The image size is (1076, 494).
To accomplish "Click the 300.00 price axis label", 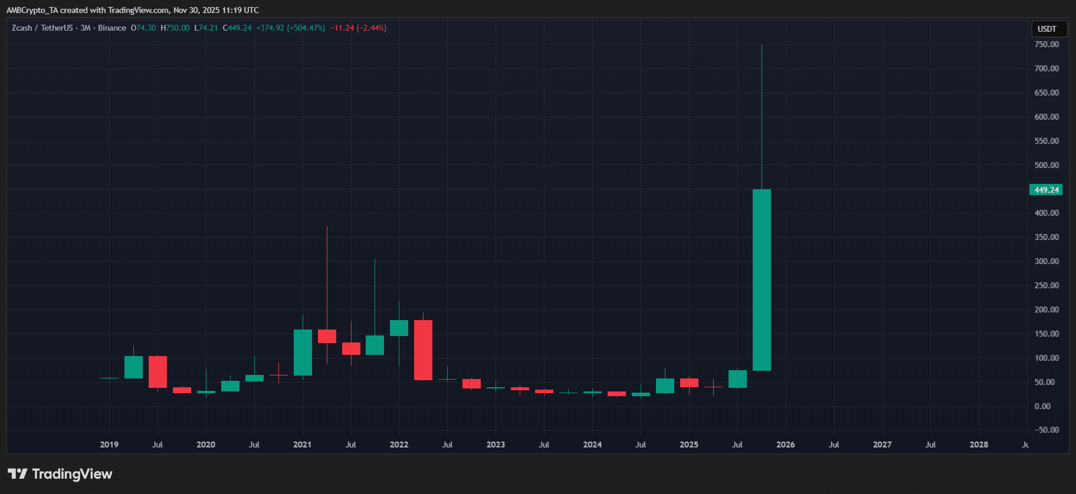I will [x=1047, y=261].
